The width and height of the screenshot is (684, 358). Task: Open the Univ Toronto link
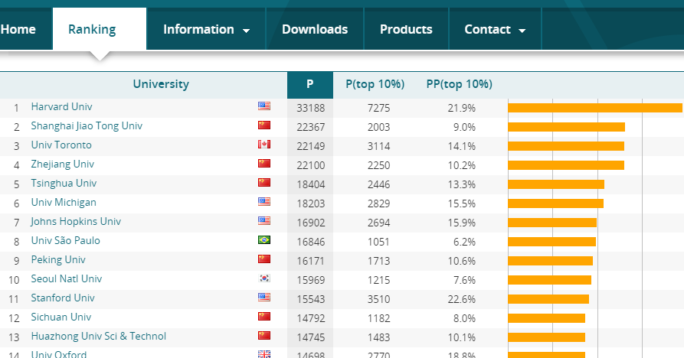(x=61, y=145)
